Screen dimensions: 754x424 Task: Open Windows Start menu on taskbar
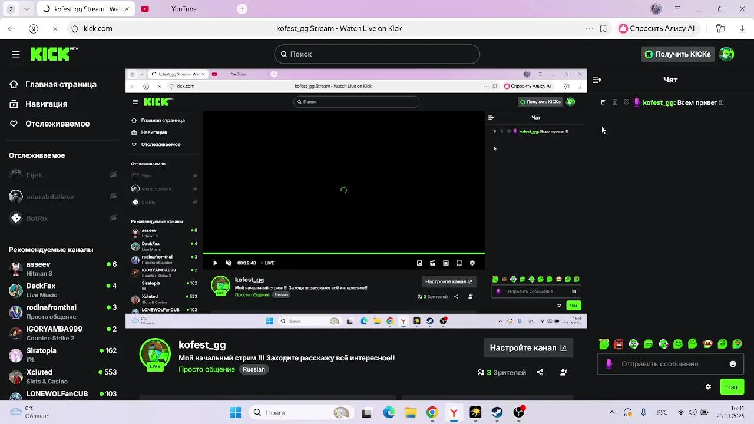tap(235, 412)
